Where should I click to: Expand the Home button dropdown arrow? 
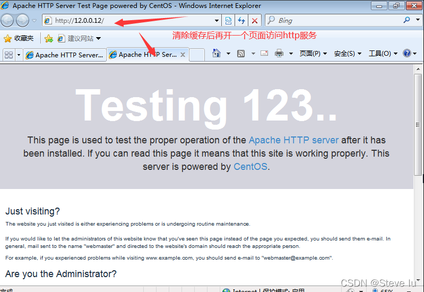coord(229,54)
